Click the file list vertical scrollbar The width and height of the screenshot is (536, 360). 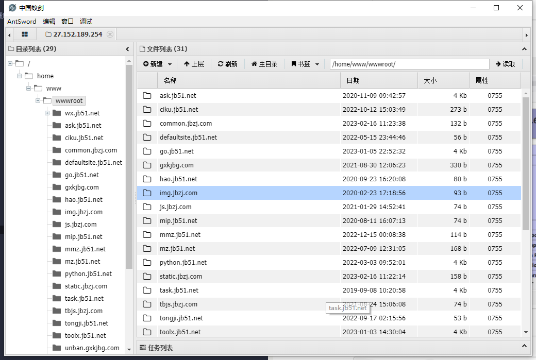[x=526, y=164]
